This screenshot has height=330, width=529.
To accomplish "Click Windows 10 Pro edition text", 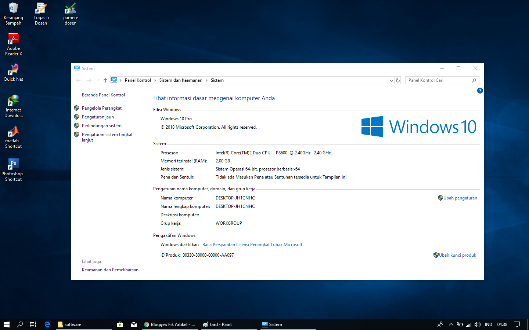I will [176, 119].
